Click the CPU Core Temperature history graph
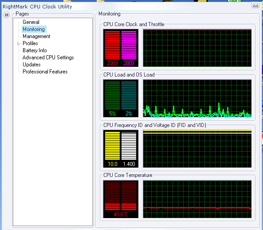 click(197, 199)
